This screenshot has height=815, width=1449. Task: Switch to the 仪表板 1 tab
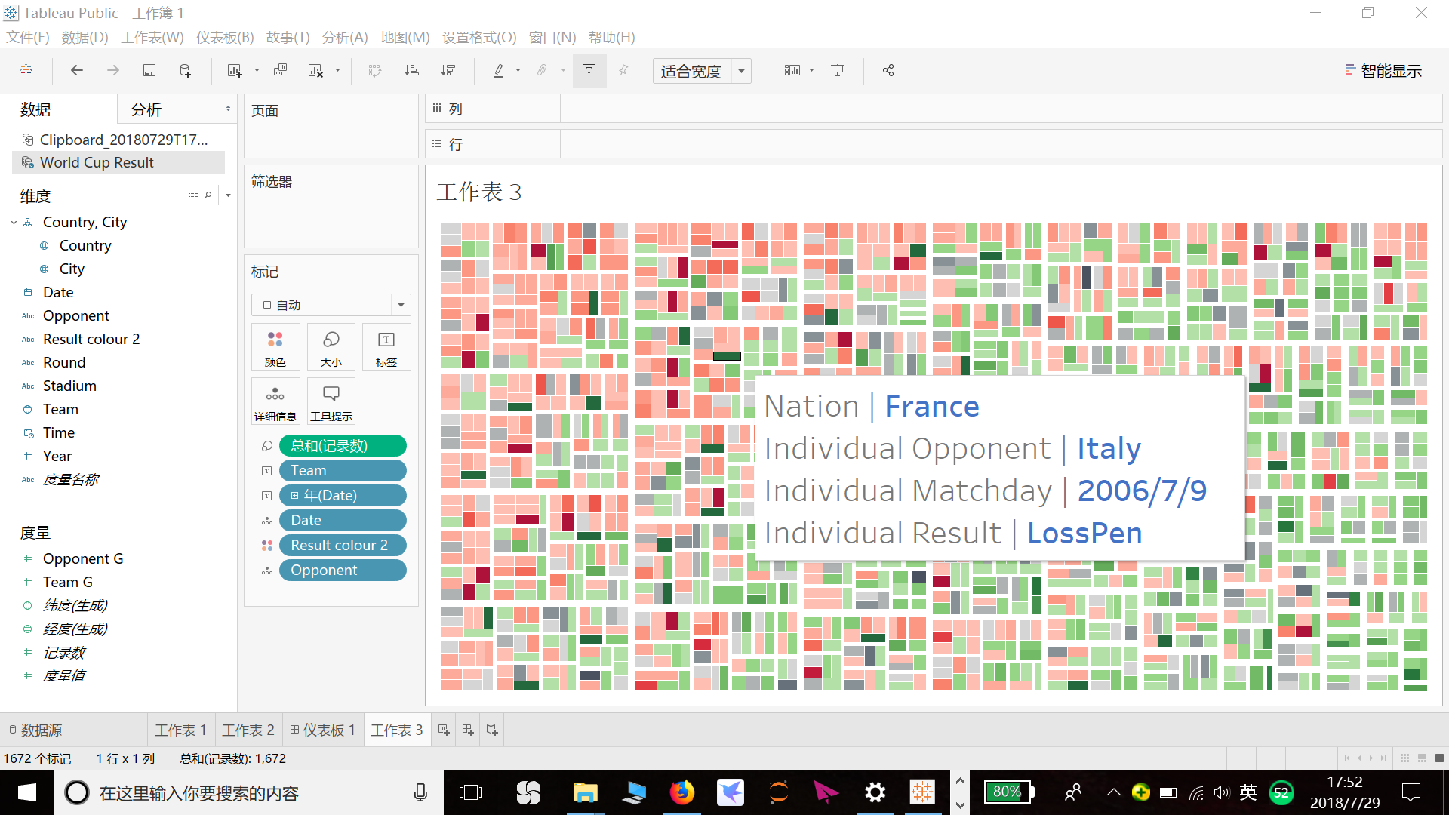(322, 730)
